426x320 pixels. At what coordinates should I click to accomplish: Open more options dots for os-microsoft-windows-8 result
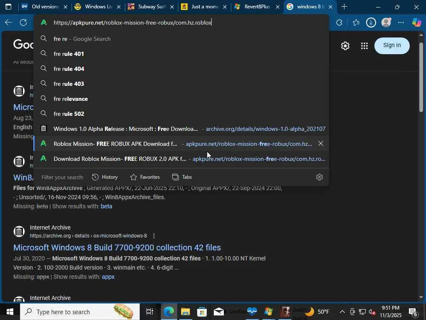coord(154,236)
